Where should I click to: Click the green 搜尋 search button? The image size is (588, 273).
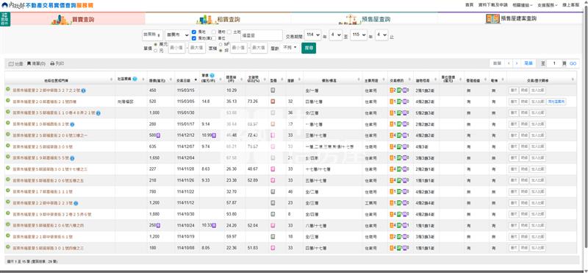(x=308, y=48)
